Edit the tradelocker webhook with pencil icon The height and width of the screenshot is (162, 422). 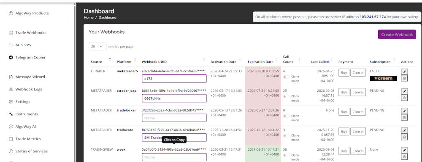pyautogui.click(x=404, y=111)
